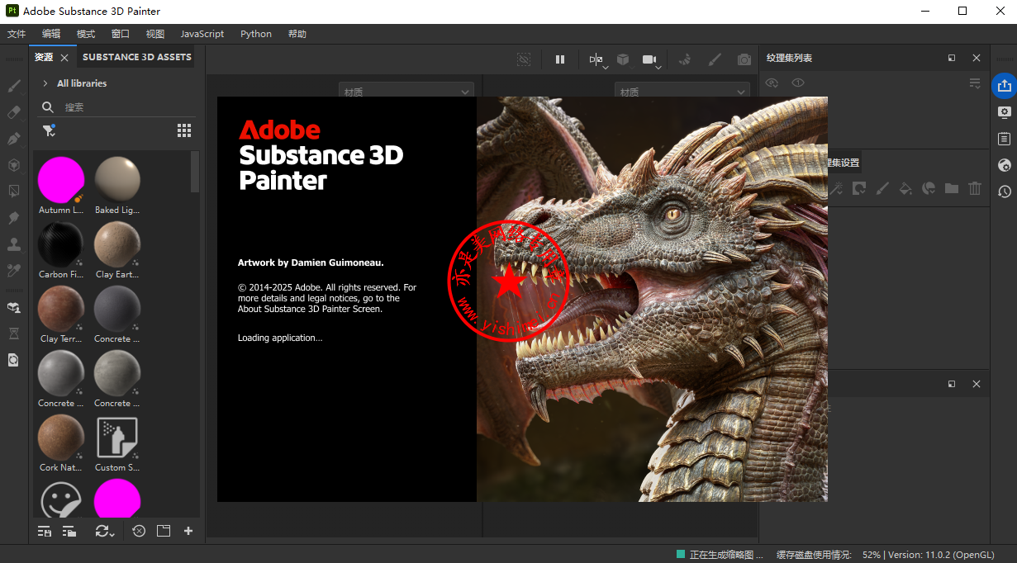This screenshot has height=563, width=1017.
Task: Click the blue export textures icon
Action: pos(1005,86)
